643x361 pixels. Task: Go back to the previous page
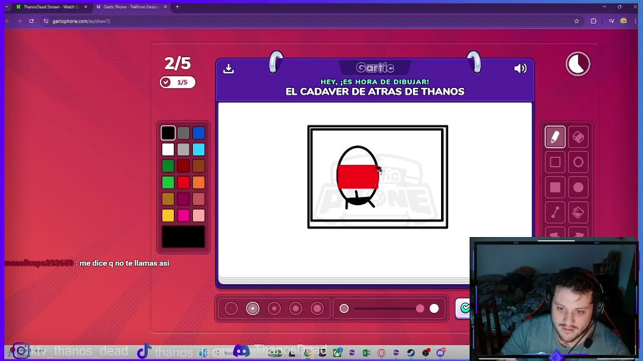point(8,21)
